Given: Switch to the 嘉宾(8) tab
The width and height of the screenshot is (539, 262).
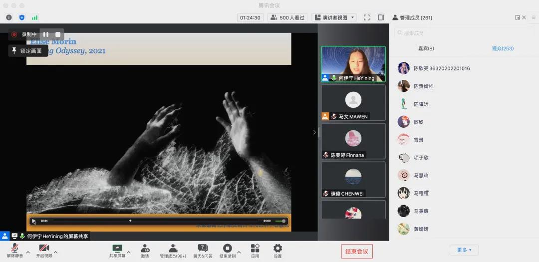Looking at the screenshot, I should (x=426, y=48).
